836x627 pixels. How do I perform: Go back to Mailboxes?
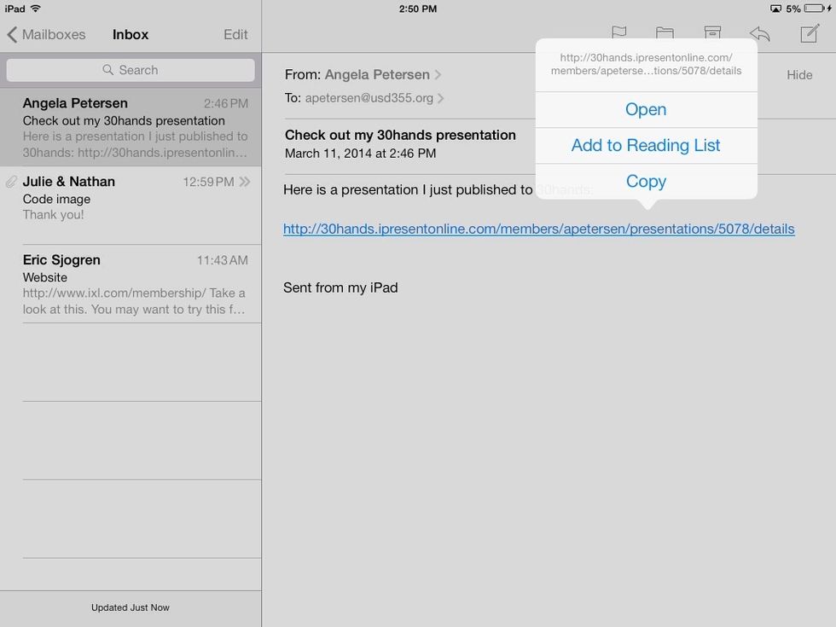pyautogui.click(x=46, y=35)
